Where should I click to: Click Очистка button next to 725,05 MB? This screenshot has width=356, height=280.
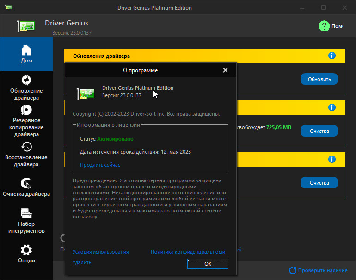coord(319,131)
